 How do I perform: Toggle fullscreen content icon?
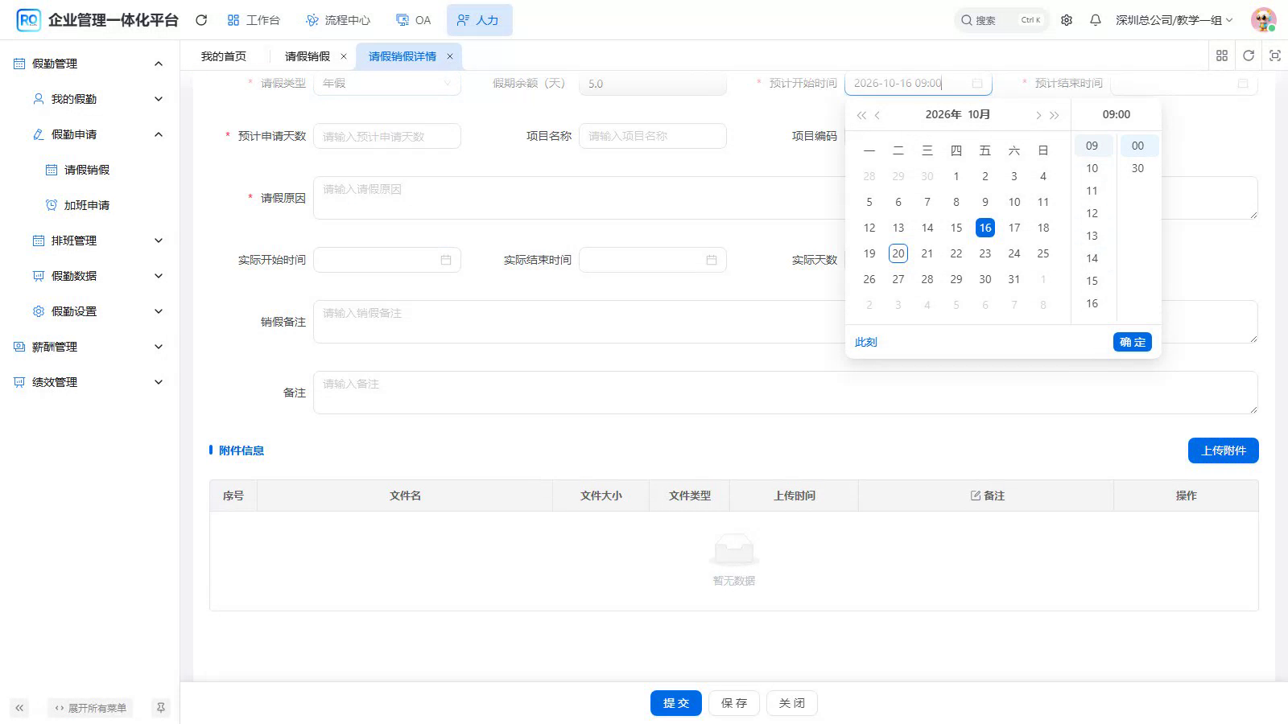(x=1275, y=56)
